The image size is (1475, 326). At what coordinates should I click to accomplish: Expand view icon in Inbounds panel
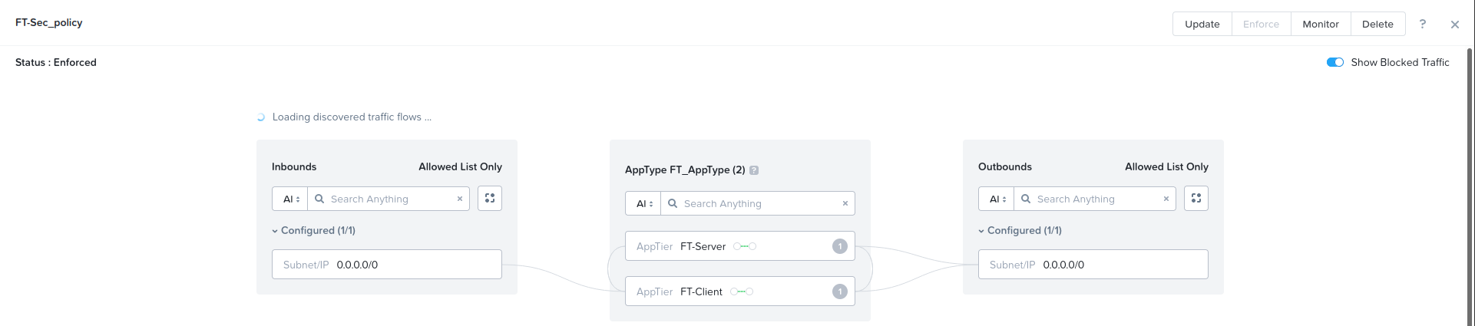pyautogui.click(x=490, y=199)
